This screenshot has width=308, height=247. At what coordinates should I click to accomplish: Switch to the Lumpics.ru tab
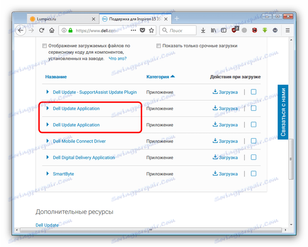[63, 19]
